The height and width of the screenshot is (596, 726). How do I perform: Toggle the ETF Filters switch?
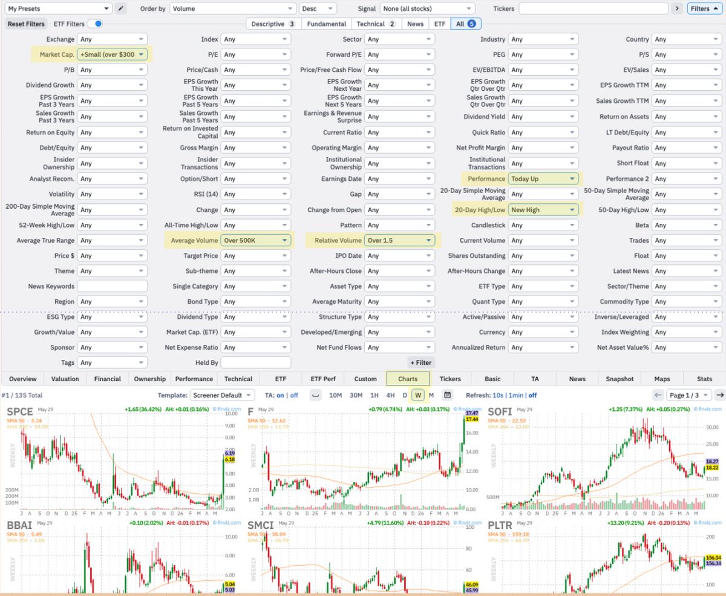[x=95, y=24]
